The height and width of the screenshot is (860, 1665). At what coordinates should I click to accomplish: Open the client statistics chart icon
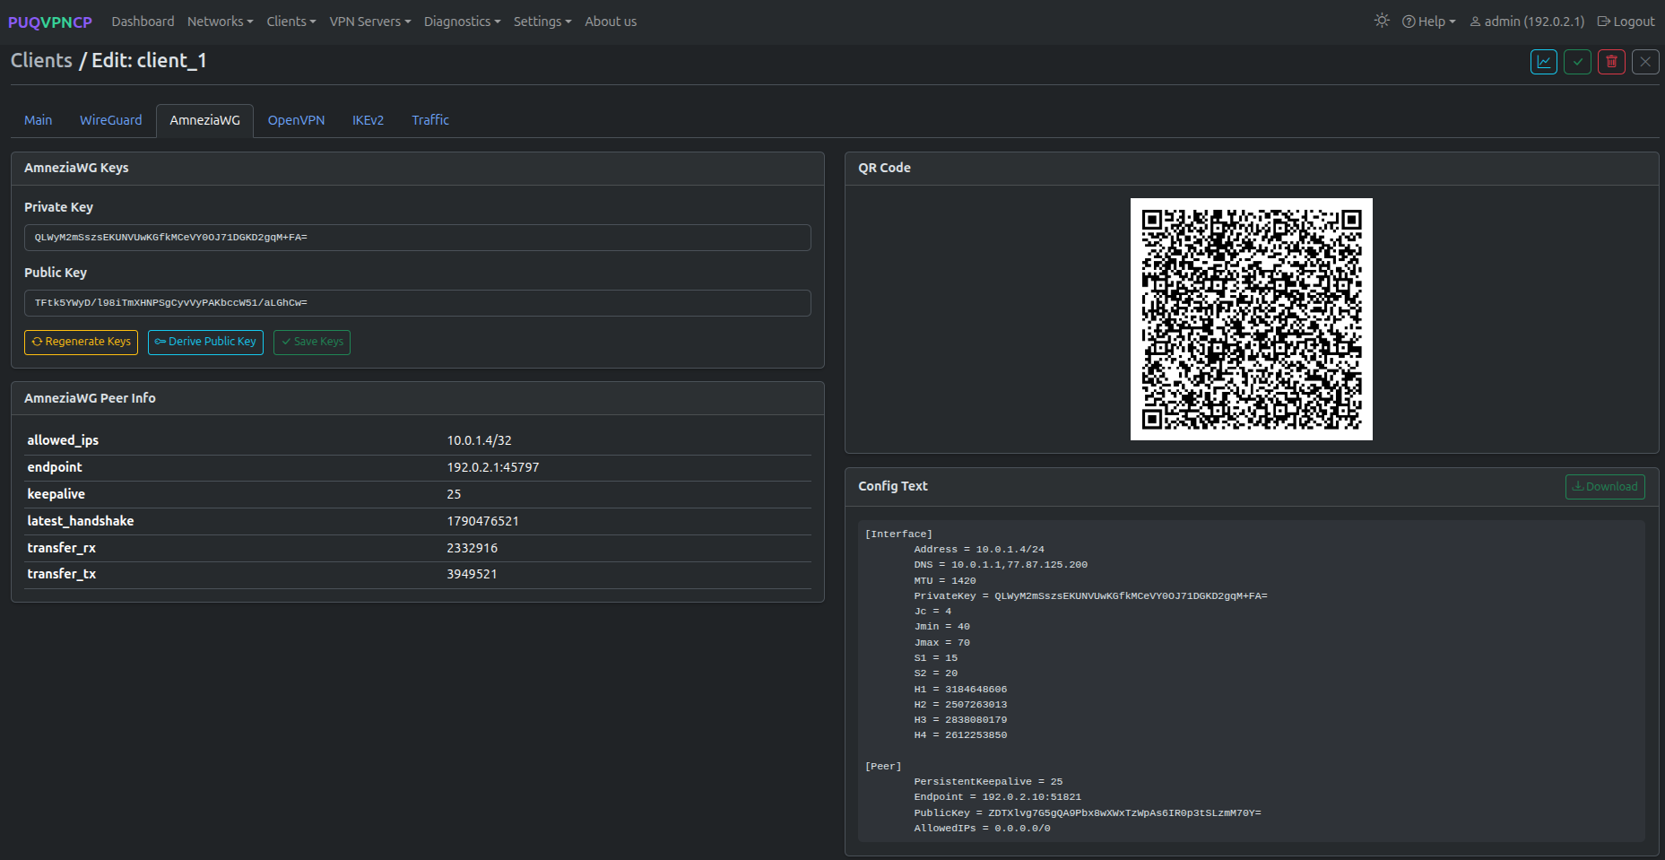[x=1544, y=62]
